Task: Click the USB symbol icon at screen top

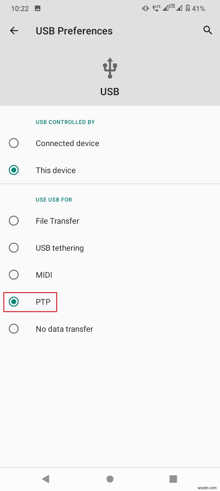Action: (110, 67)
